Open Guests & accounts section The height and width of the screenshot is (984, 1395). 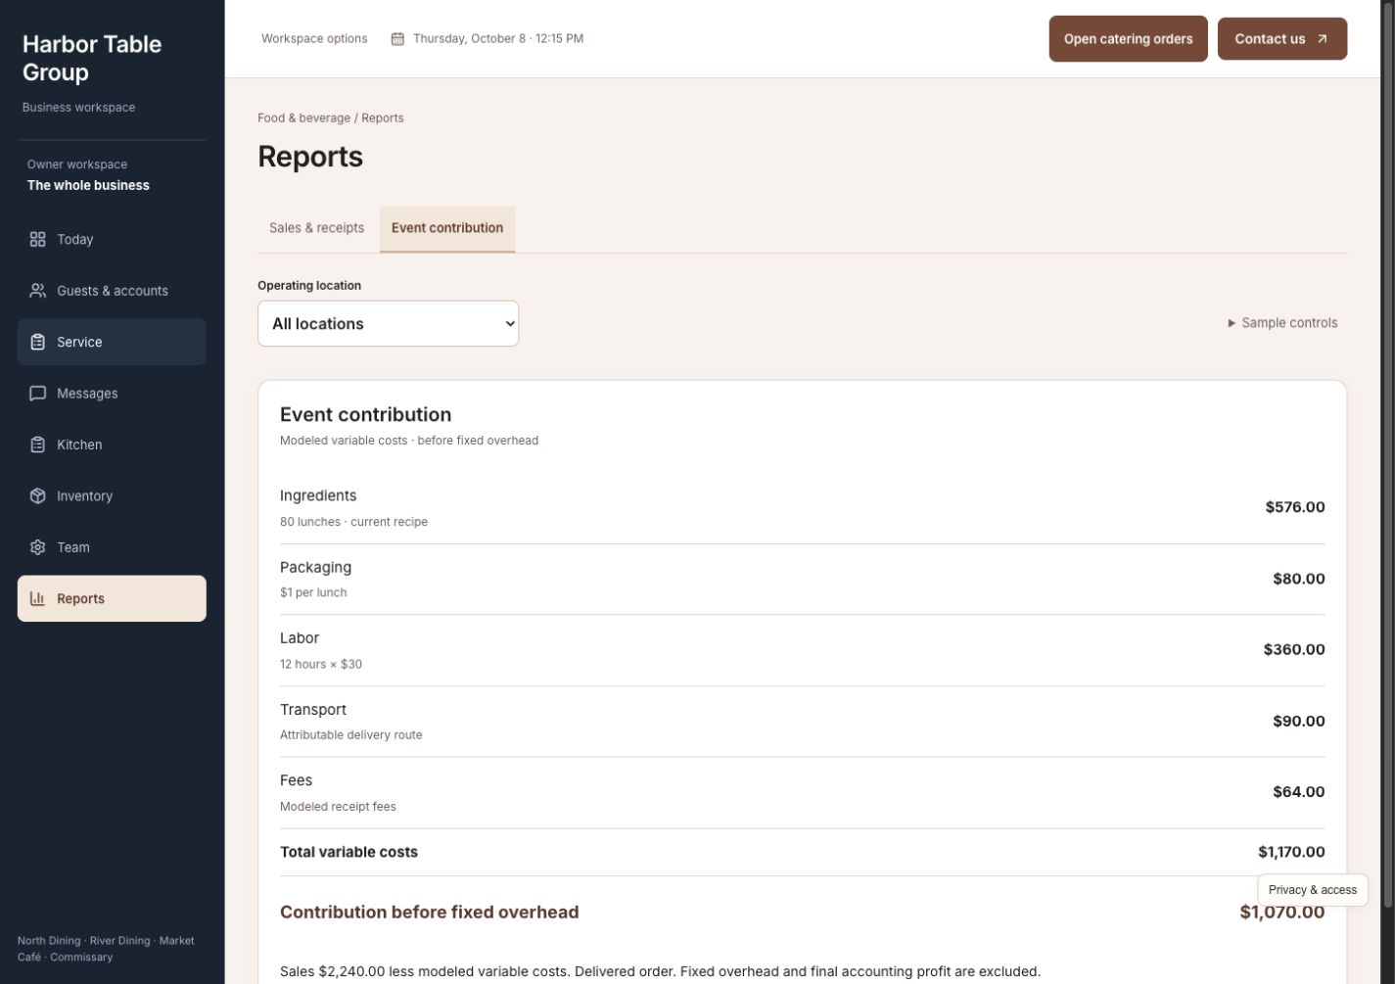tap(112, 291)
